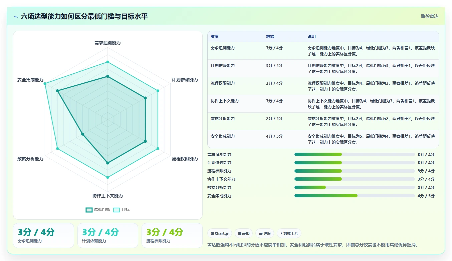The image size is (452, 261).
Task: Click the 路径雷达 label in header
Action: click(x=429, y=16)
